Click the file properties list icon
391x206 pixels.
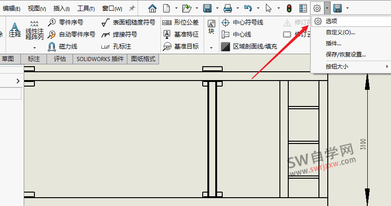point(303,8)
